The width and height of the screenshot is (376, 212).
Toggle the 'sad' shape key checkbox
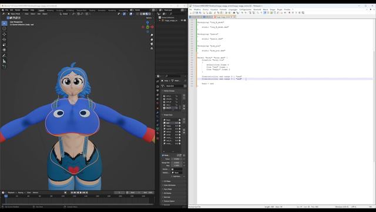[x=179, y=123]
